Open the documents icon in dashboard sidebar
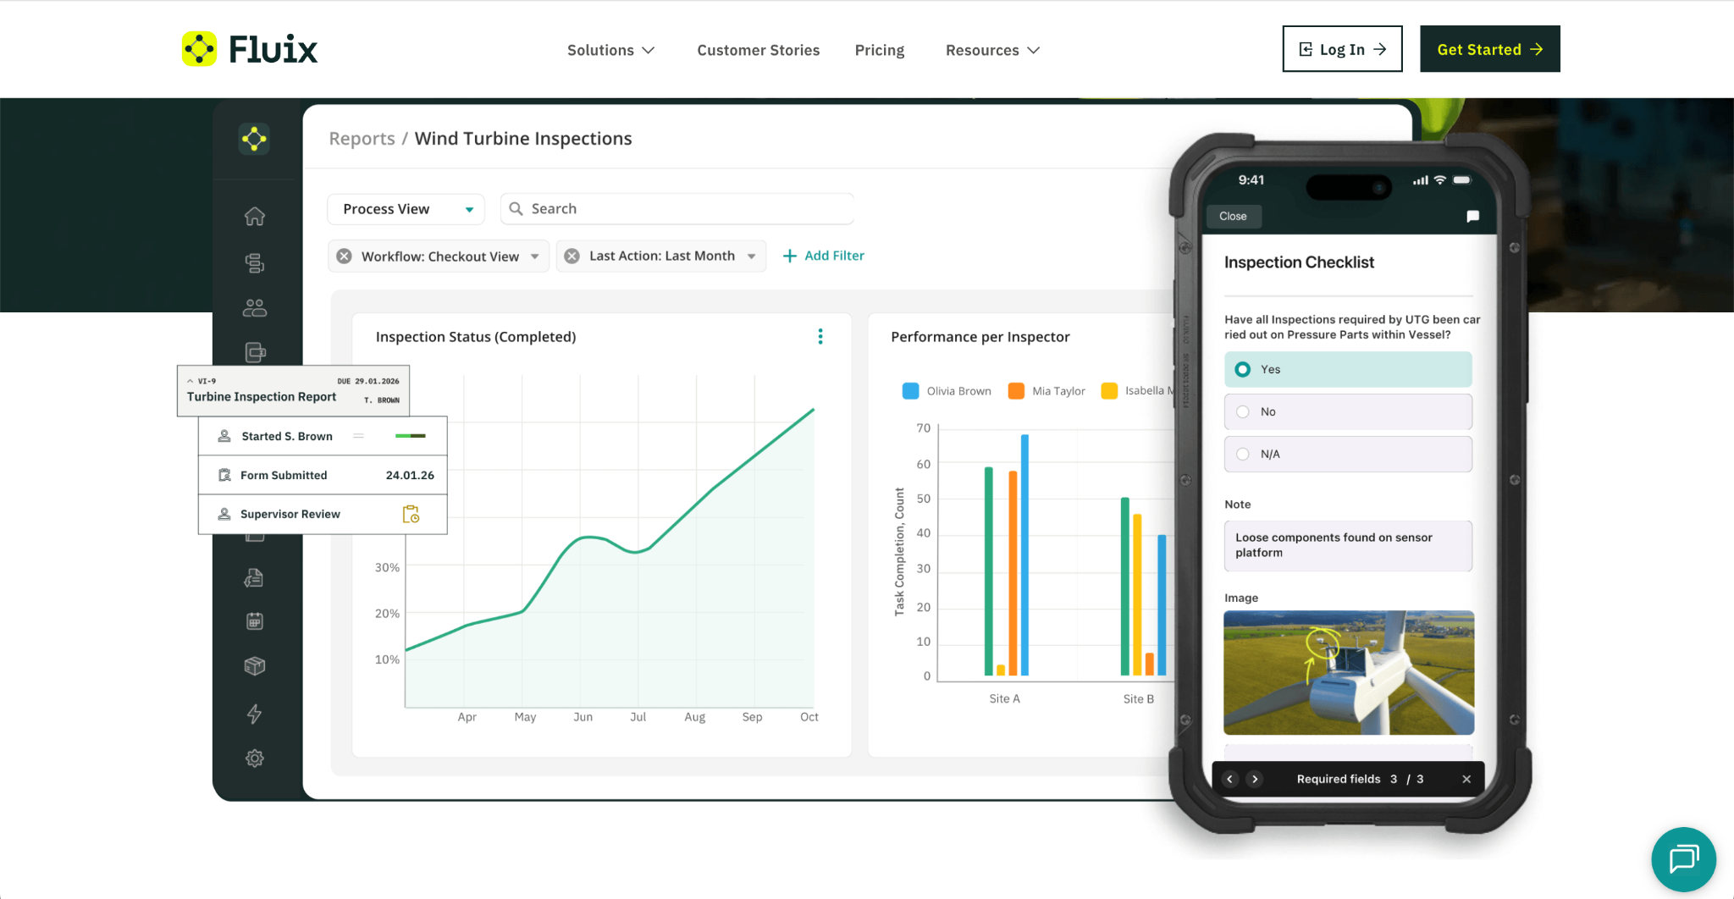 coord(255,577)
